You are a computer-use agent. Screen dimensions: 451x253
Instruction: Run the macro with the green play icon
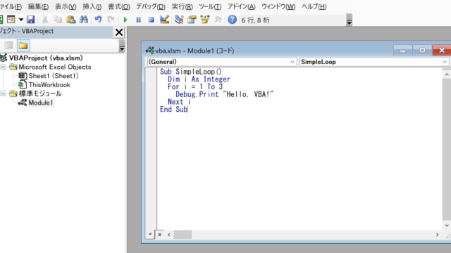pos(125,20)
